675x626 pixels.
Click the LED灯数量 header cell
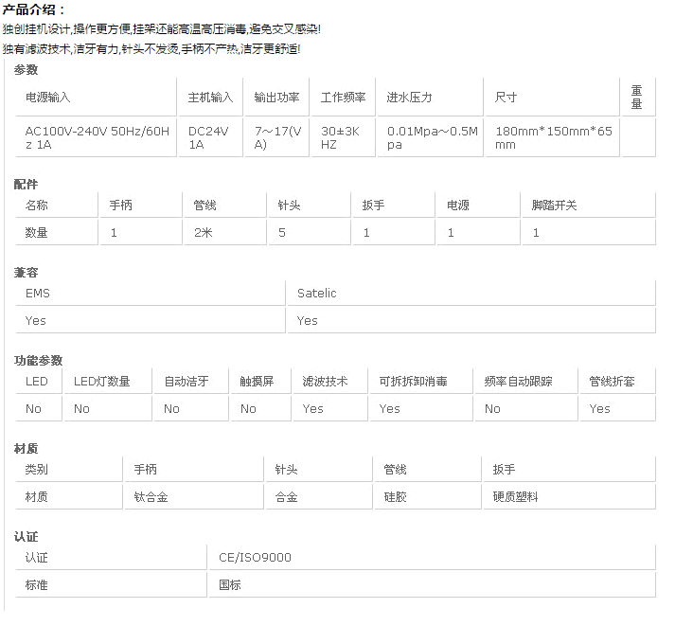[x=108, y=382]
